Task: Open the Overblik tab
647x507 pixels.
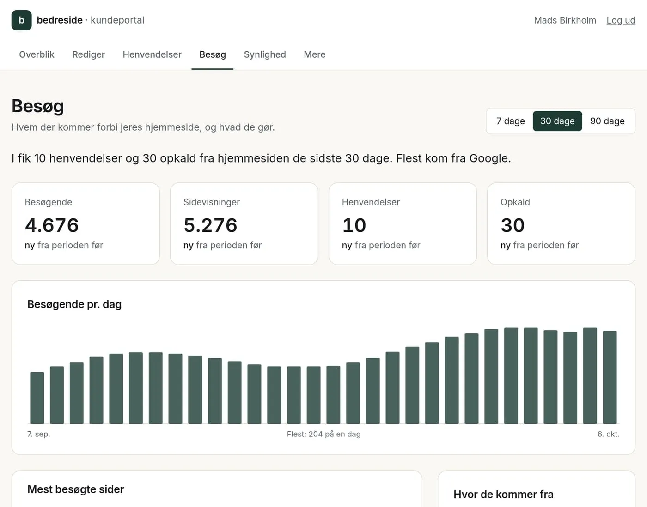Action: click(x=37, y=54)
